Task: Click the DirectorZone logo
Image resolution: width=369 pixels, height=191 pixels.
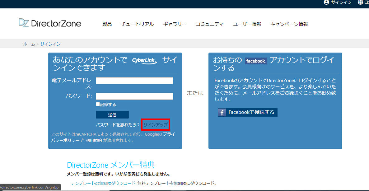Action: 50,23
